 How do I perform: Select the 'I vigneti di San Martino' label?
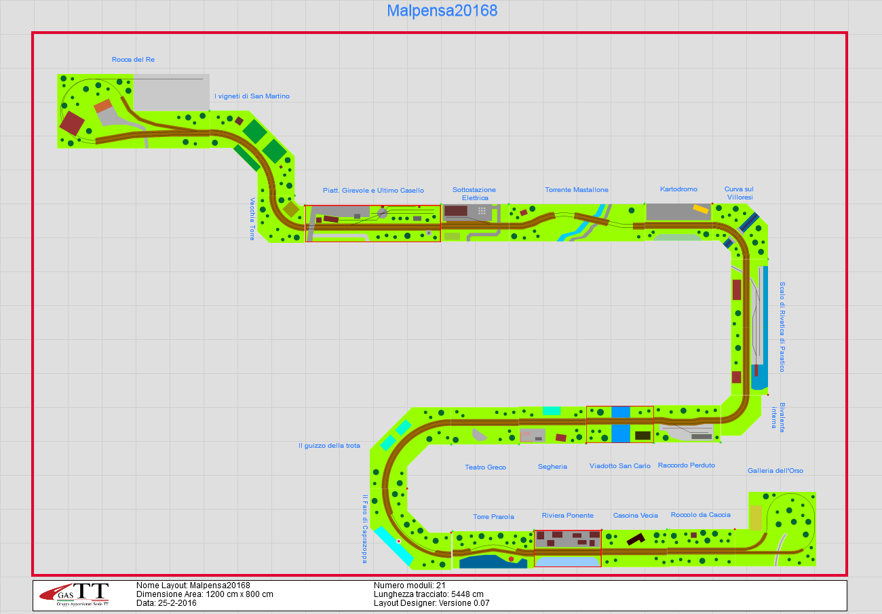(x=252, y=96)
